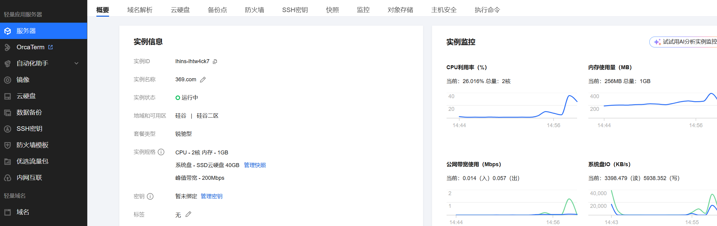This screenshot has width=717, height=226.
Task: Open the 执行命令 tab
Action: point(487,10)
